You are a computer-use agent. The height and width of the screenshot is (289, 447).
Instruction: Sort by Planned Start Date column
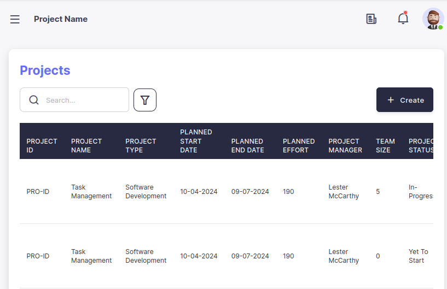click(x=196, y=141)
